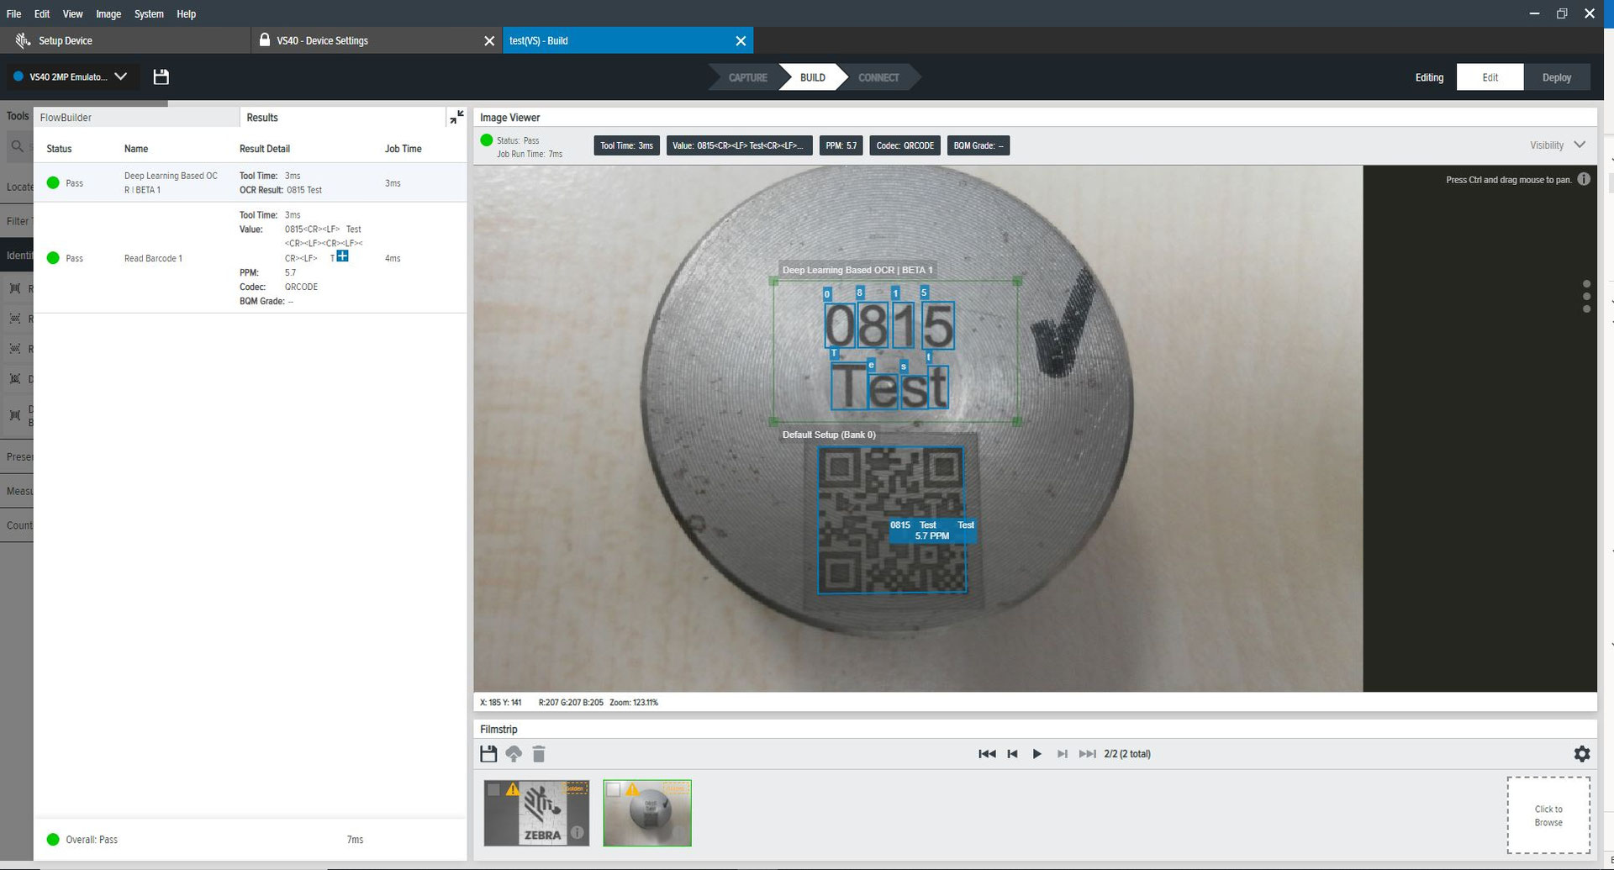Click the pan info icon in Image Viewer
The width and height of the screenshot is (1614, 870).
tap(1585, 179)
